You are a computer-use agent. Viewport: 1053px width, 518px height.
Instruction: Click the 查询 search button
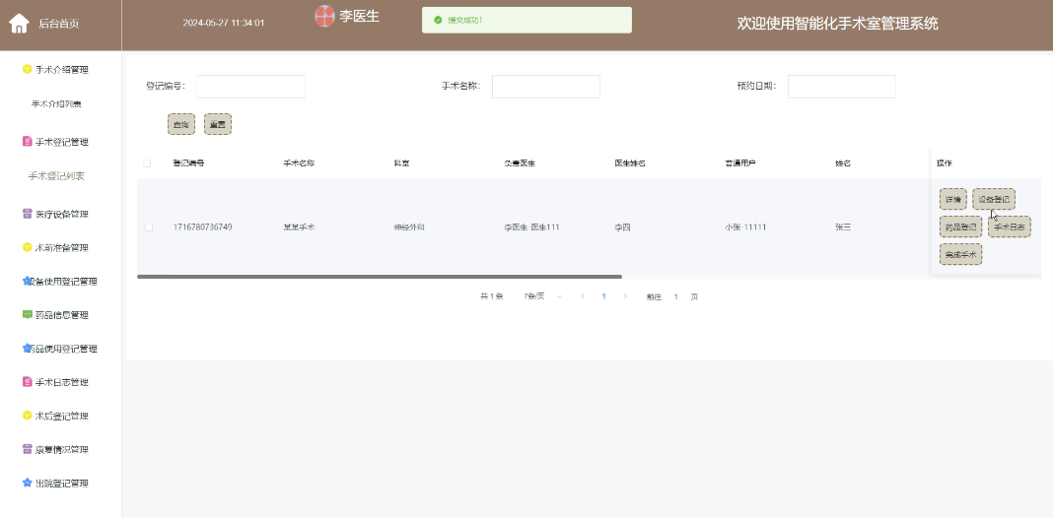[181, 124]
